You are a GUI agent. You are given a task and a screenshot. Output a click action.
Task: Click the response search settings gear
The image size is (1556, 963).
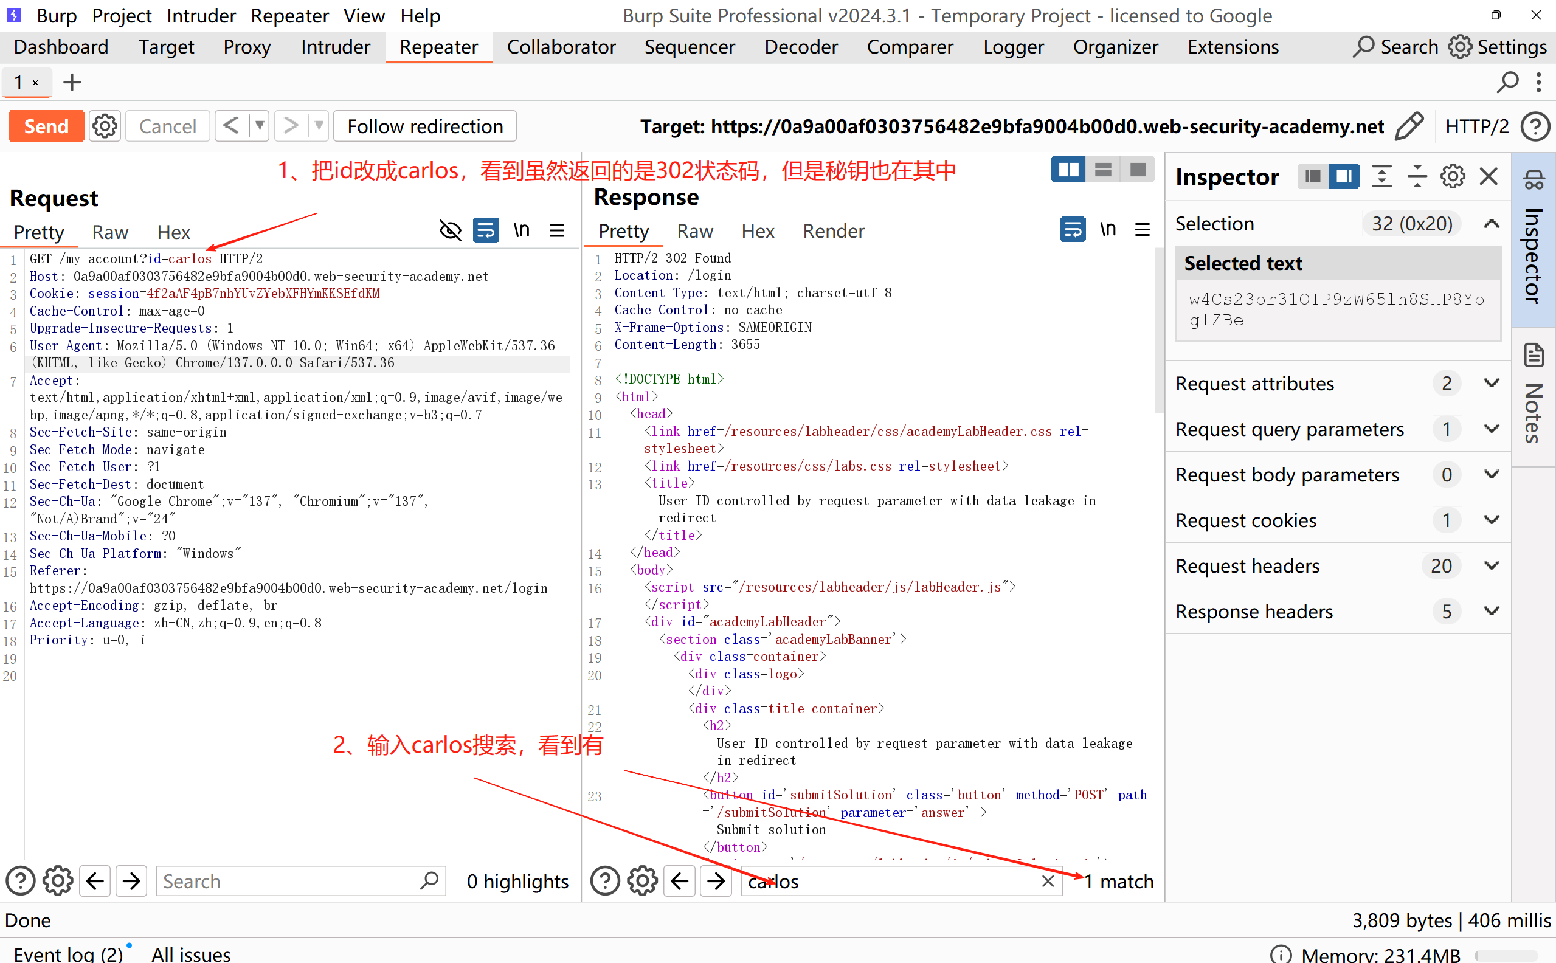point(642,882)
